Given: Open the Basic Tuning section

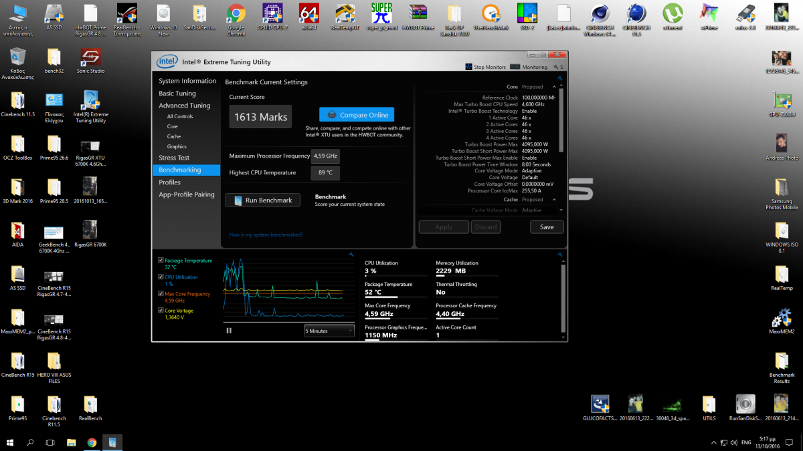Looking at the screenshot, I should pos(177,94).
